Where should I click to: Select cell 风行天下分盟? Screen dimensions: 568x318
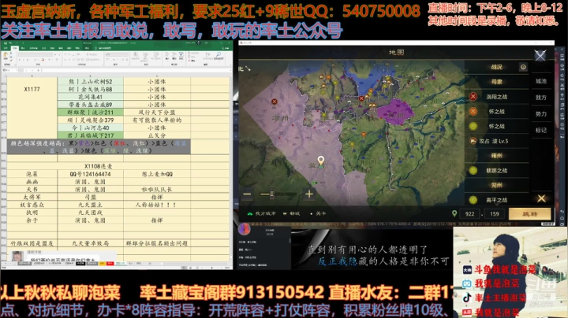tap(157, 113)
